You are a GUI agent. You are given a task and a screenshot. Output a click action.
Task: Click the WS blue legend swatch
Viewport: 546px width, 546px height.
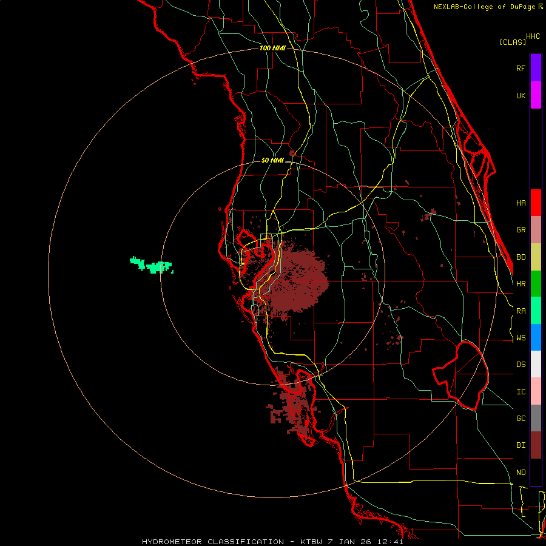pyautogui.click(x=536, y=337)
